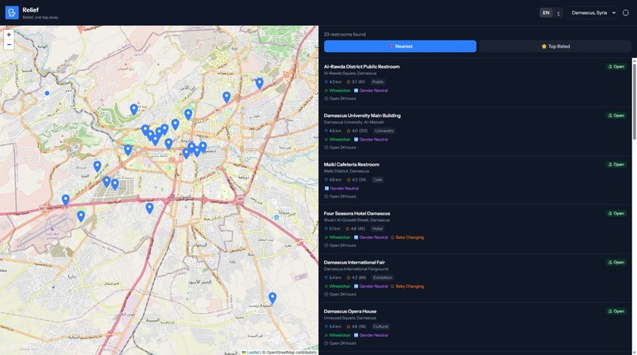Click 'Damascus International Fairground' address text
This screenshot has height=355, width=637.
pos(356,269)
